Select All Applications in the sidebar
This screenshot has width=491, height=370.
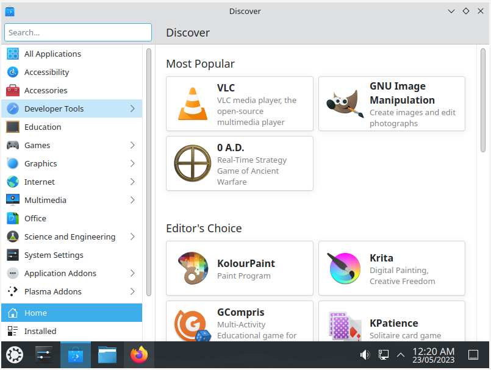click(x=52, y=54)
